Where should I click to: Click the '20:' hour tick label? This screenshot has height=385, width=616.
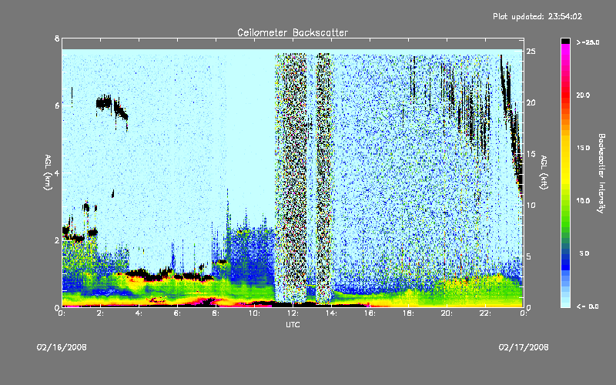pyautogui.click(x=447, y=313)
